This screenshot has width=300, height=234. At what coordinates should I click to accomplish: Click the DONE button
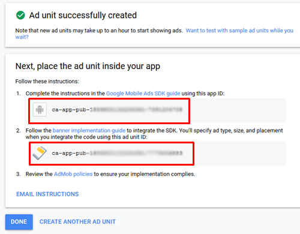[19, 222]
